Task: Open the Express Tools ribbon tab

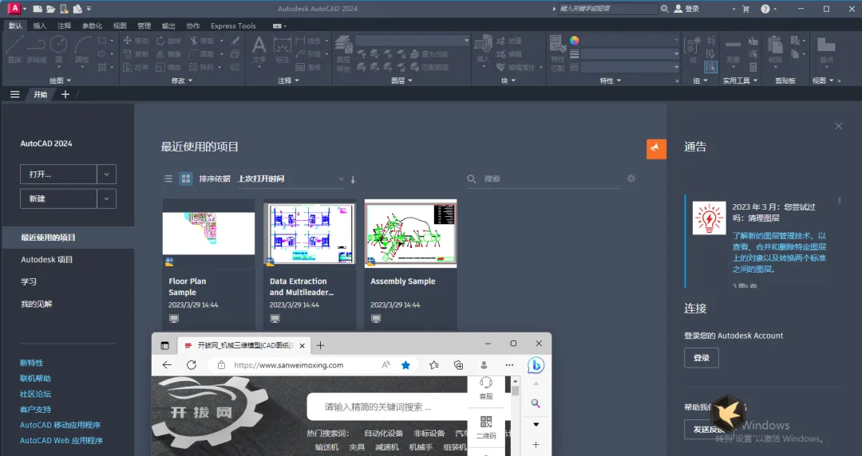Action: pyautogui.click(x=233, y=26)
